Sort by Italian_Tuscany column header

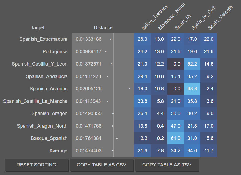tap(154, 17)
